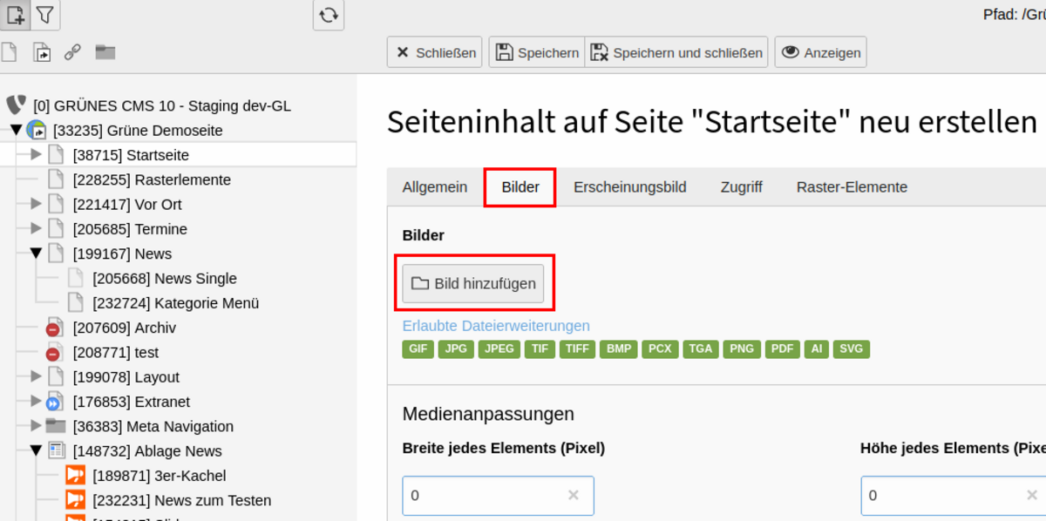Click the Extranet page icon in tree
The height and width of the screenshot is (521, 1046).
coord(56,402)
